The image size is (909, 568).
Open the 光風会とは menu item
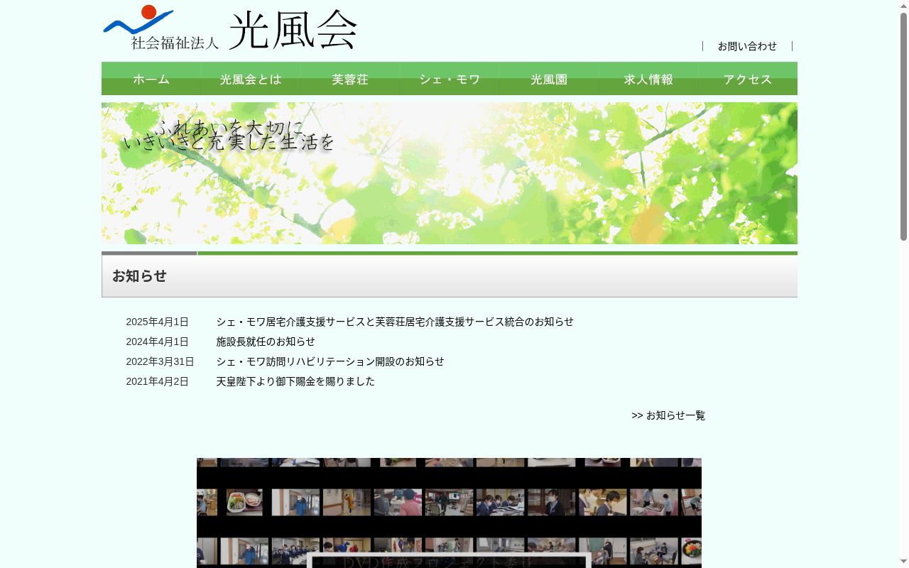pos(251,79)
